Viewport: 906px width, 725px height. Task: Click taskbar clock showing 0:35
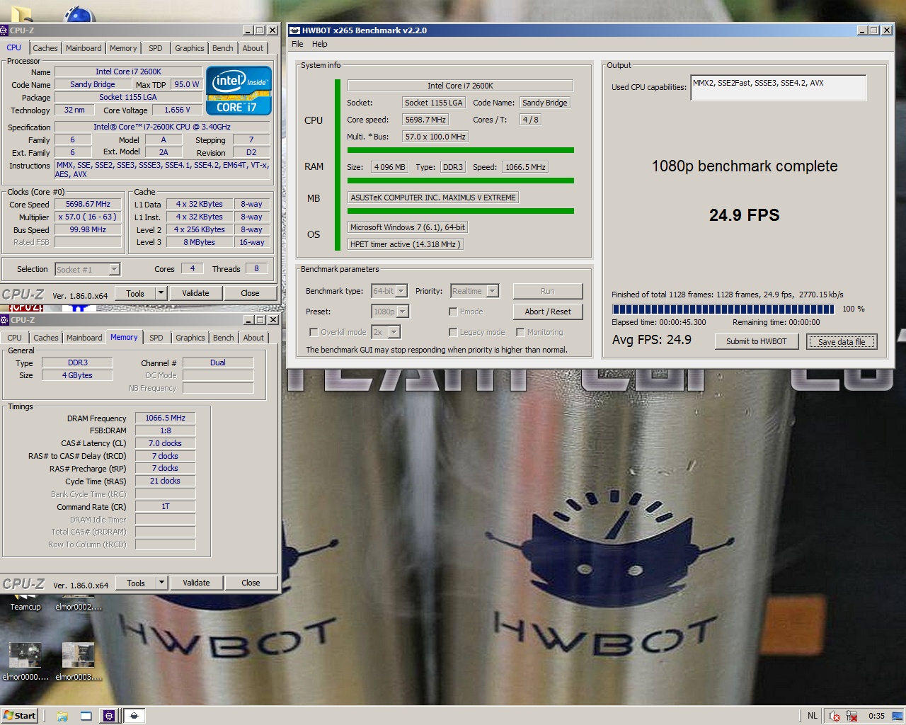(x=876, y=716)
